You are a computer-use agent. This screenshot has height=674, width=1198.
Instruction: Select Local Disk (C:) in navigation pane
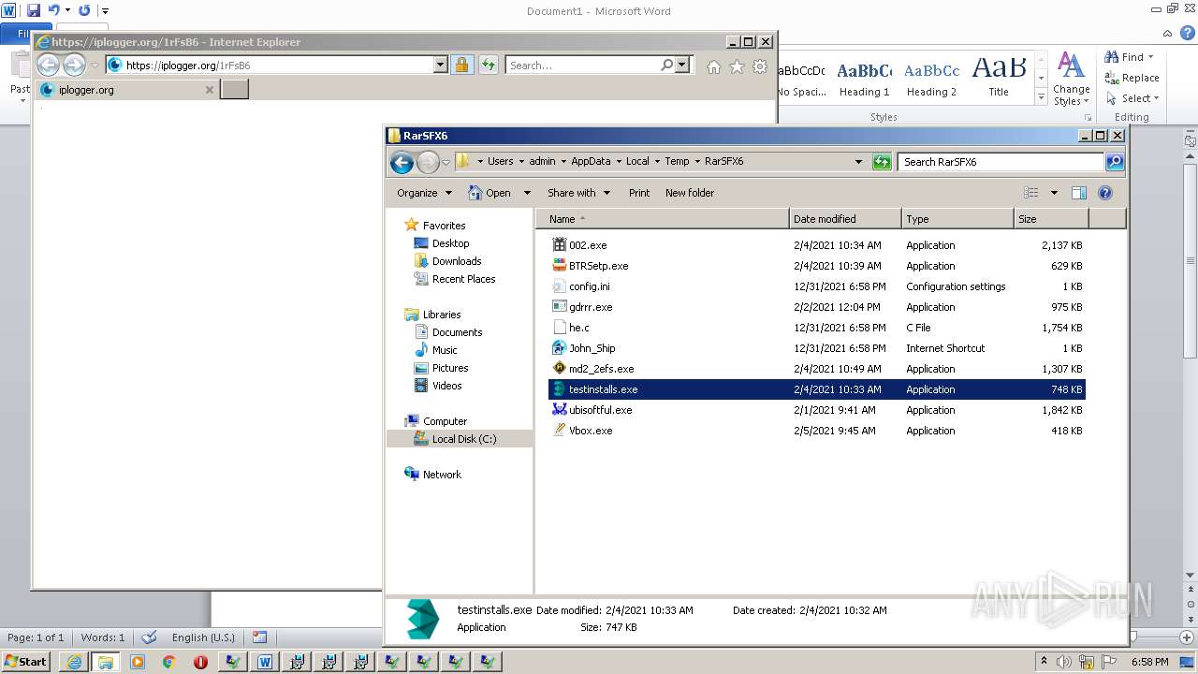coord(463,439)
